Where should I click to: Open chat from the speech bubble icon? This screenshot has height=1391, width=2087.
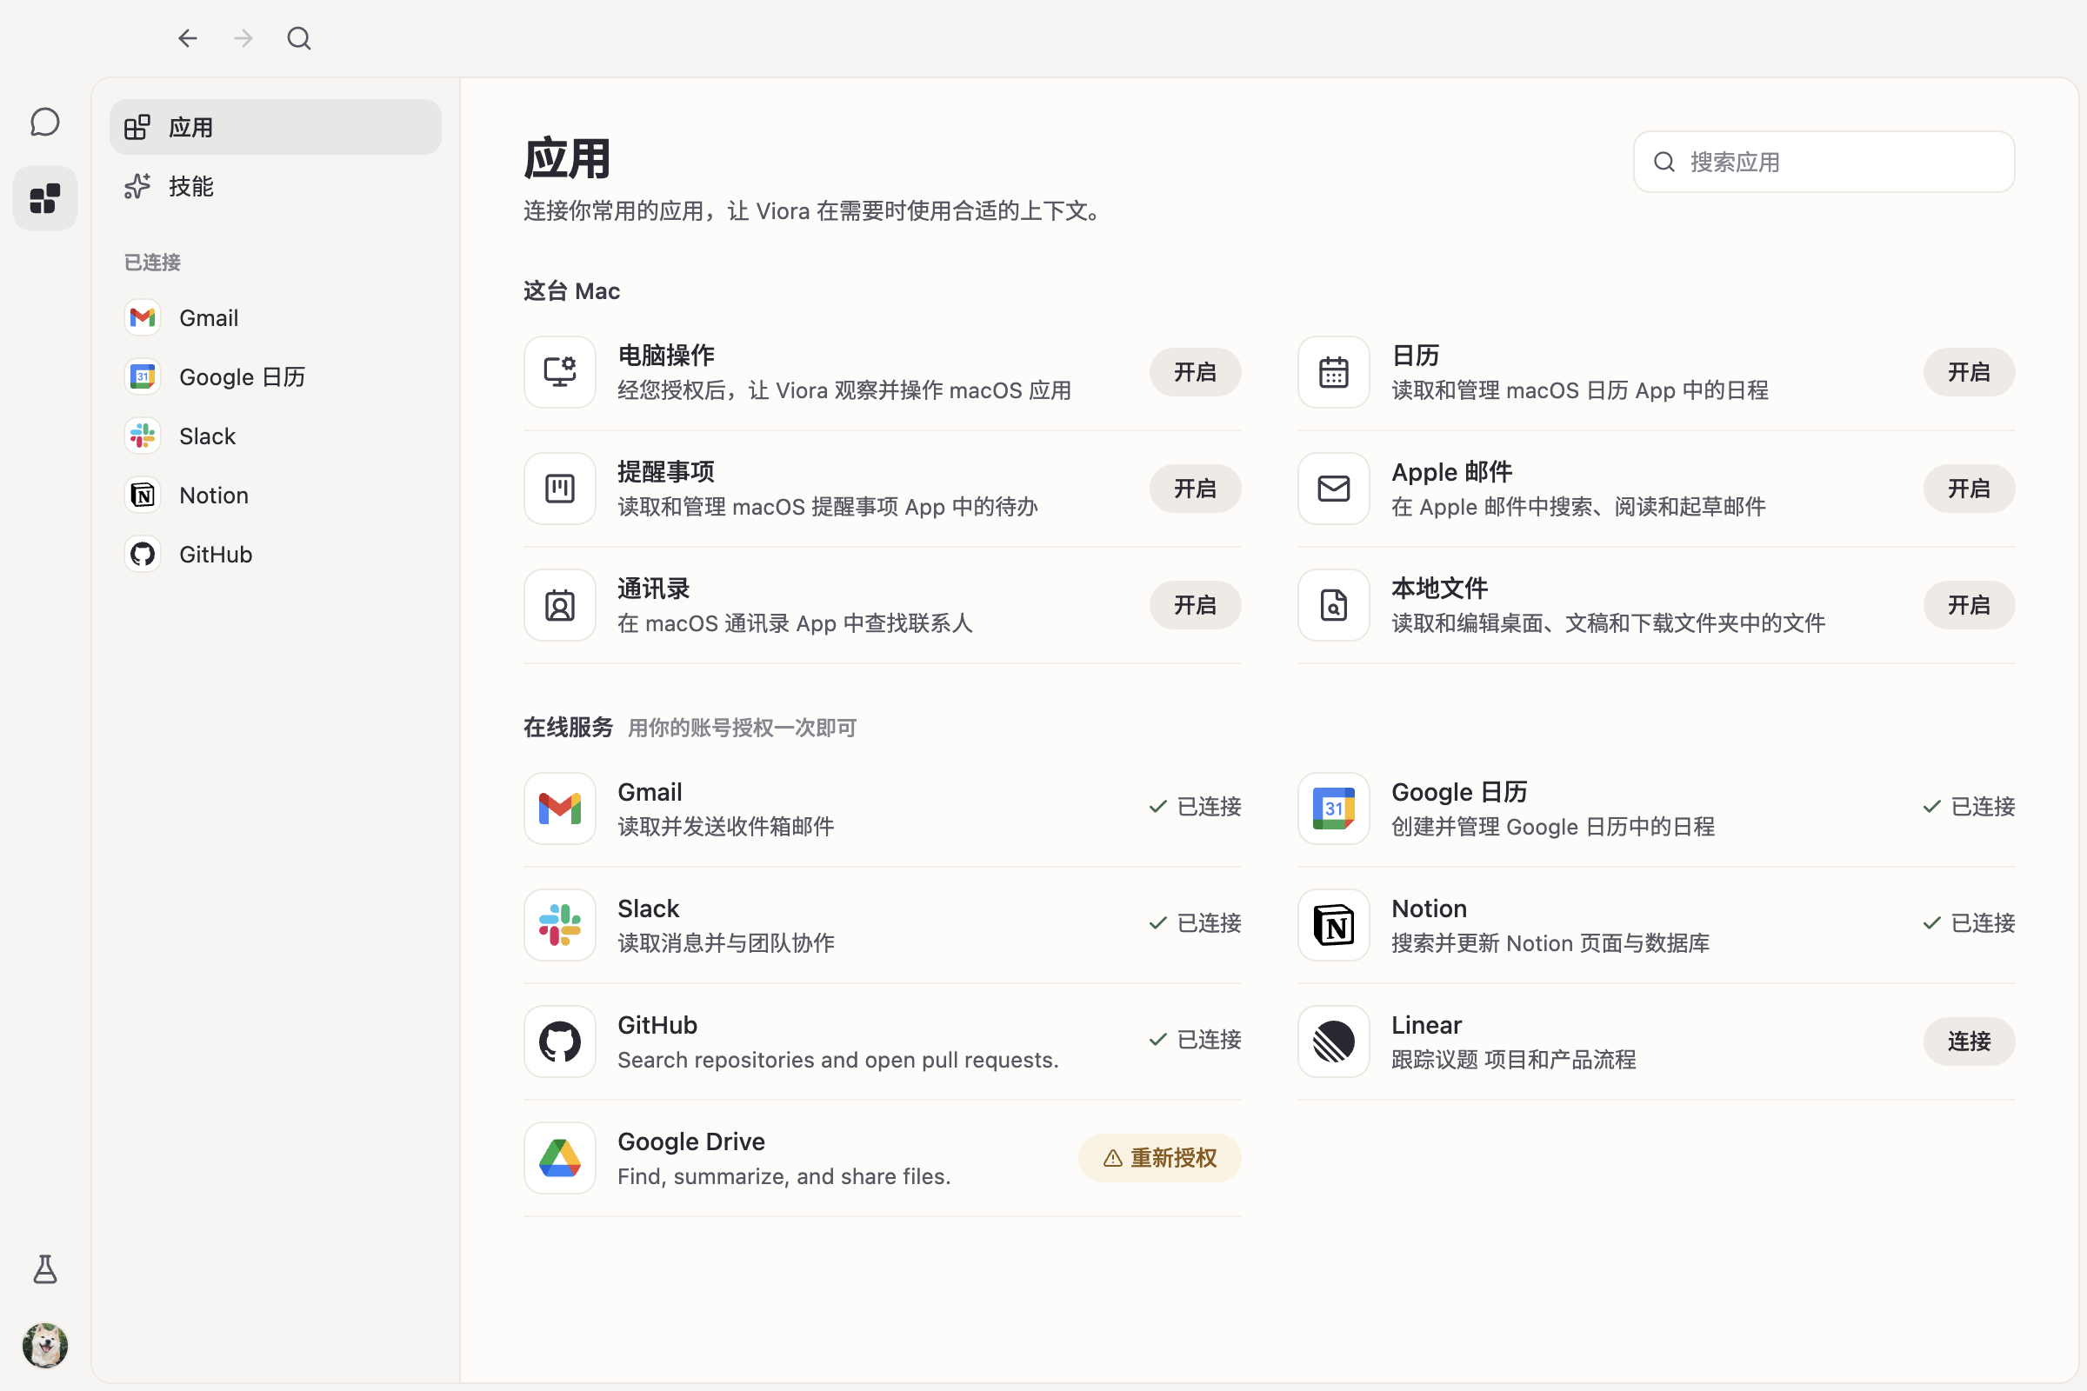[44, 123]
